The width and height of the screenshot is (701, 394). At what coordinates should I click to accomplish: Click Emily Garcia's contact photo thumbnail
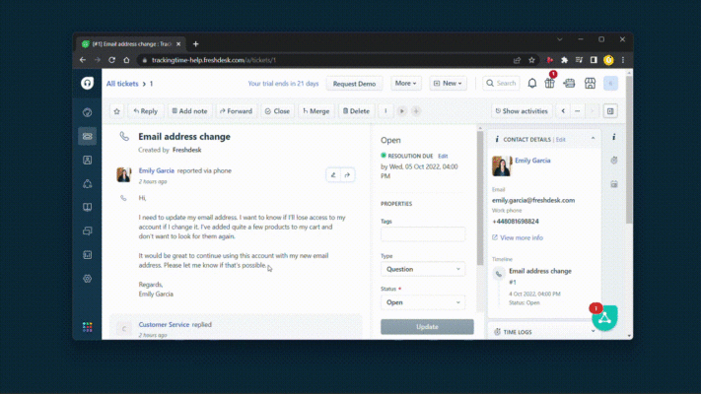tap(501, 165)
